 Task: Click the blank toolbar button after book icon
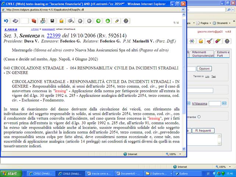tap(25, 21)
